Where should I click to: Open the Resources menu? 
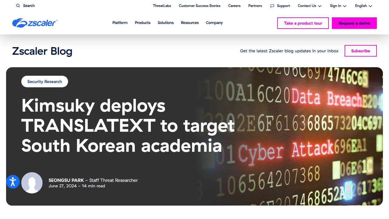coord(190,23)
